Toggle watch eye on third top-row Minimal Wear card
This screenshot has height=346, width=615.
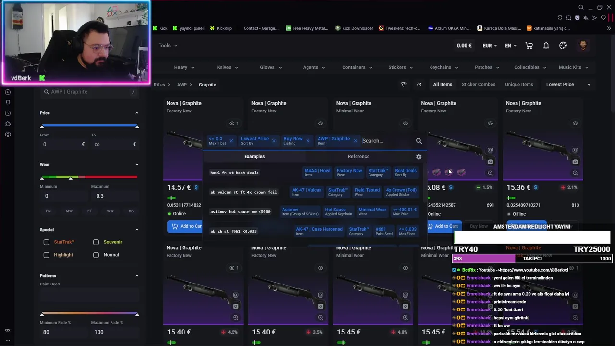coord(405,124)
